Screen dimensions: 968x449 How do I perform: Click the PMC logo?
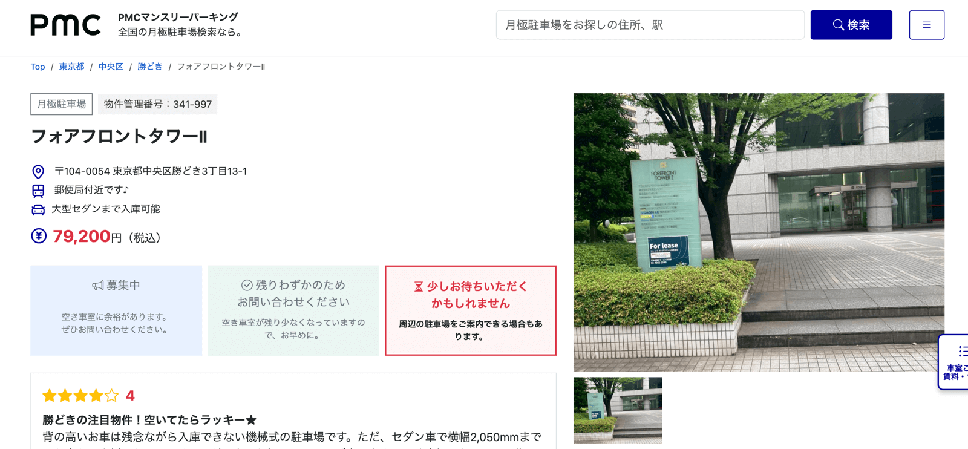click(x=65, y=25)
